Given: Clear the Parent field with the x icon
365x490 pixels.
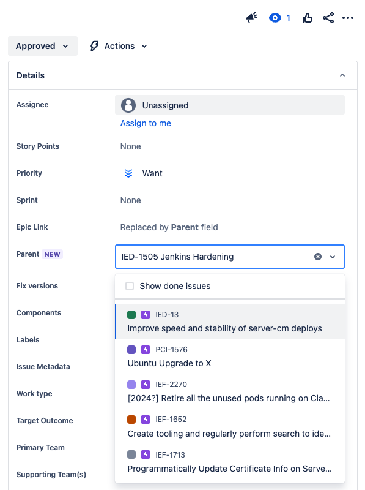Looking at the screenshot, I should pyautogui.click(x=317, y=257).
